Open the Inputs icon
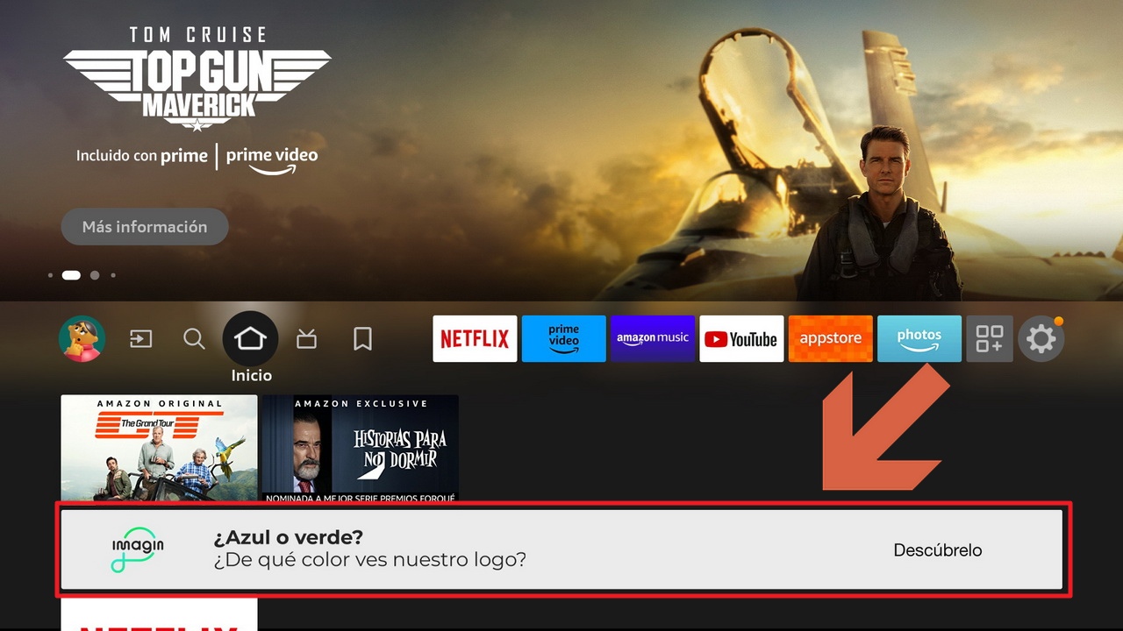The height and width of the screenshot is (631, 1123). point(140,338)
